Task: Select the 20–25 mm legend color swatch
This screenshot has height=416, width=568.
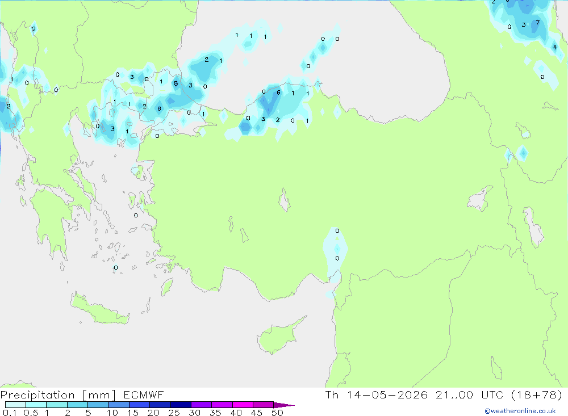Action: pos(160,405)
